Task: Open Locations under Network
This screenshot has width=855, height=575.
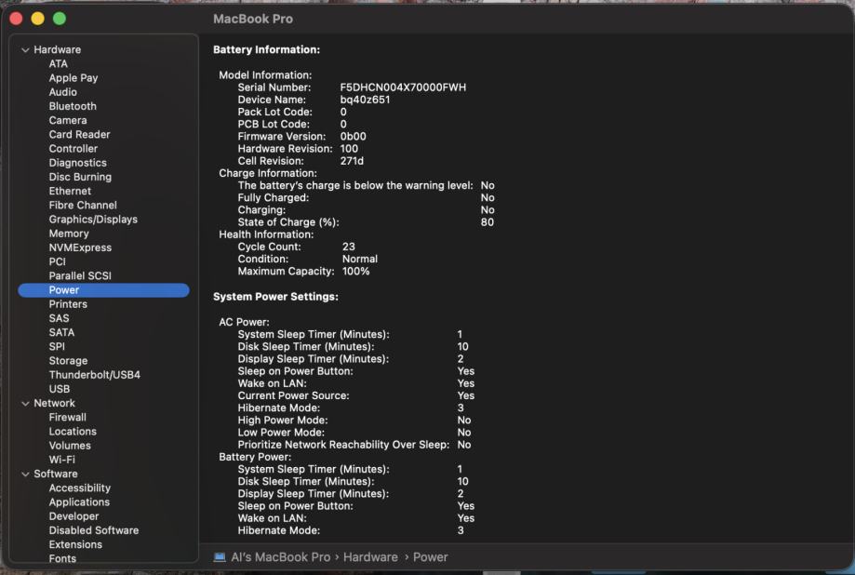Action: [x=73, y=432]
